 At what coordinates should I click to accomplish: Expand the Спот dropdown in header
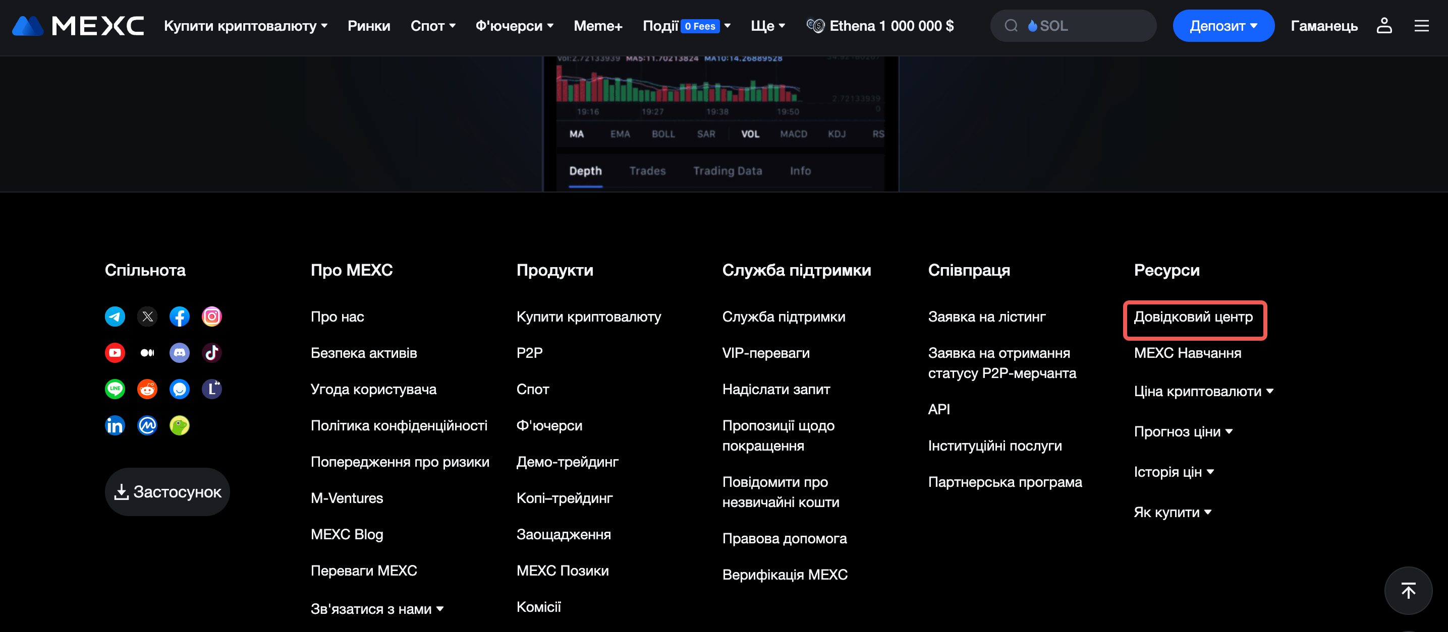pos(433,26)
